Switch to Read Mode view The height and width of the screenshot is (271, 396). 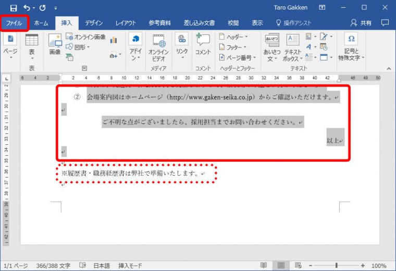pyautogui.click(x=264, y=265)
